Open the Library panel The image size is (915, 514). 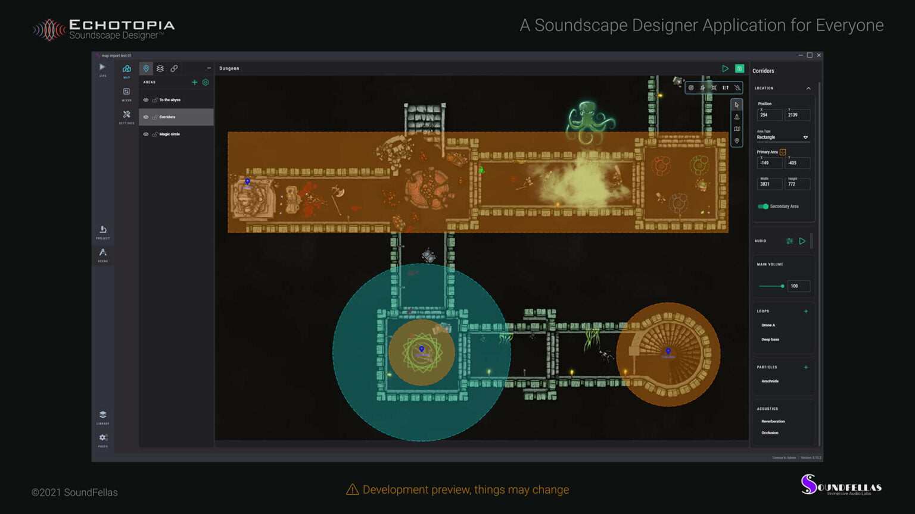pos(103,417)
